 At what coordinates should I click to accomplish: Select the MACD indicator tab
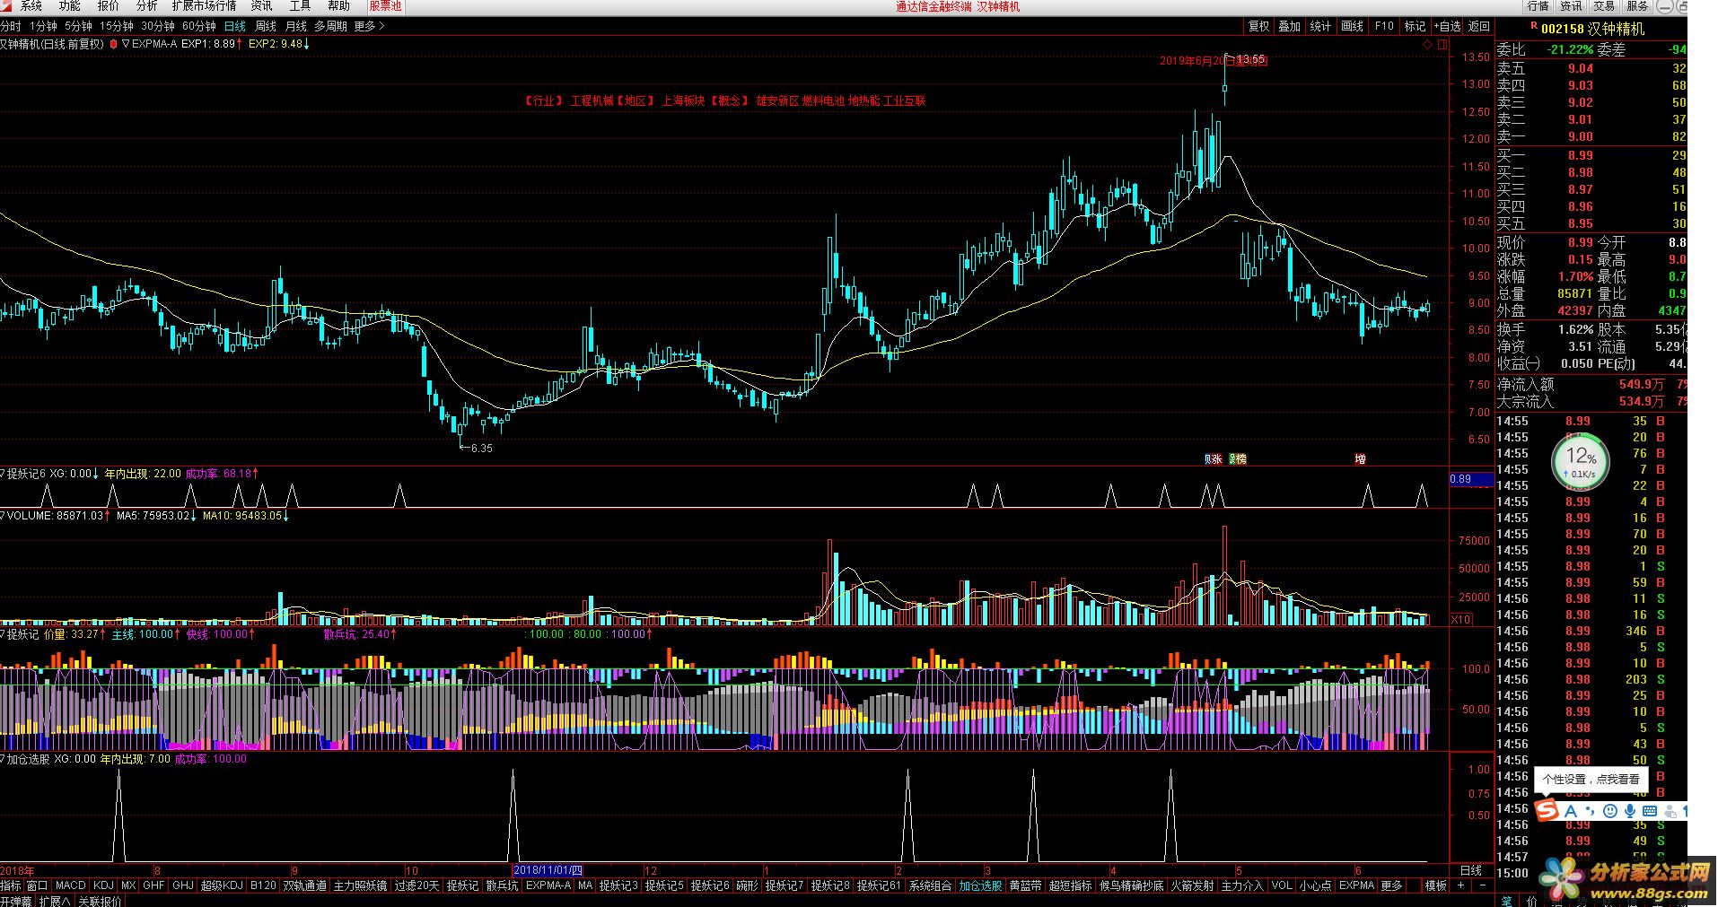pyautogui.click(x=71, y=885)
